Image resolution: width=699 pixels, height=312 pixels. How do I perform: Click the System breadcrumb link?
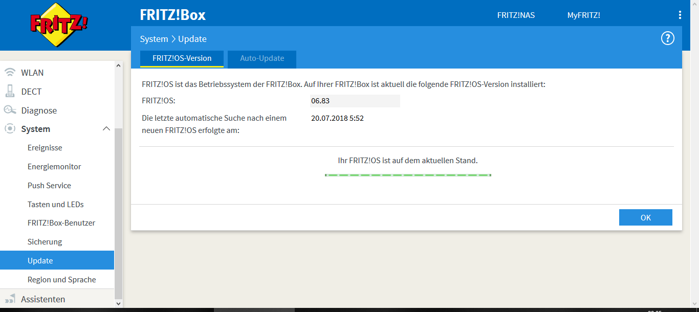pyautogui.click(x=154, y=39)
